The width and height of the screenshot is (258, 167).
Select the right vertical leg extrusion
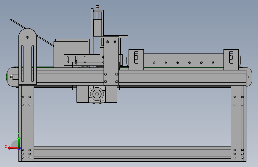click(239, 123)
